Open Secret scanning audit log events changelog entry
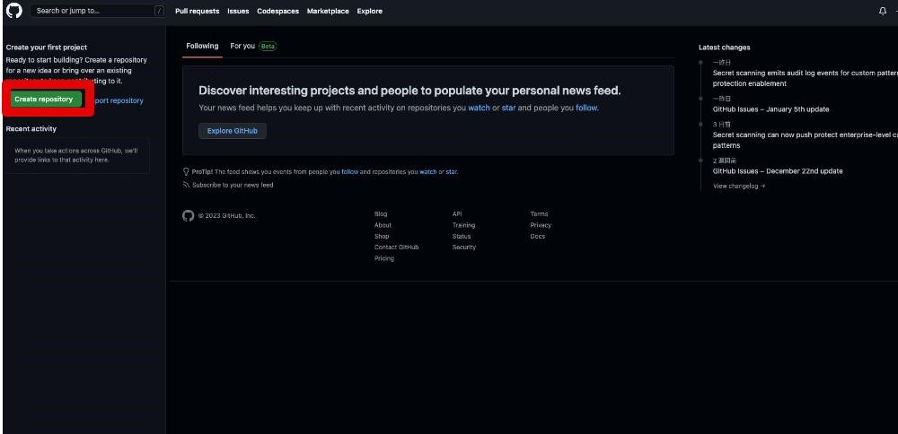The height and width of the screenshot is (434, 898). tap(806, 78)
